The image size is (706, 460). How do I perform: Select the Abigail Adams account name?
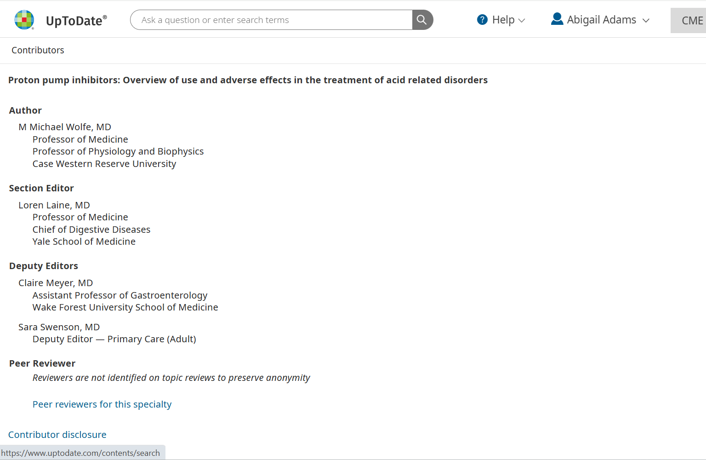[x=601, y=20]
